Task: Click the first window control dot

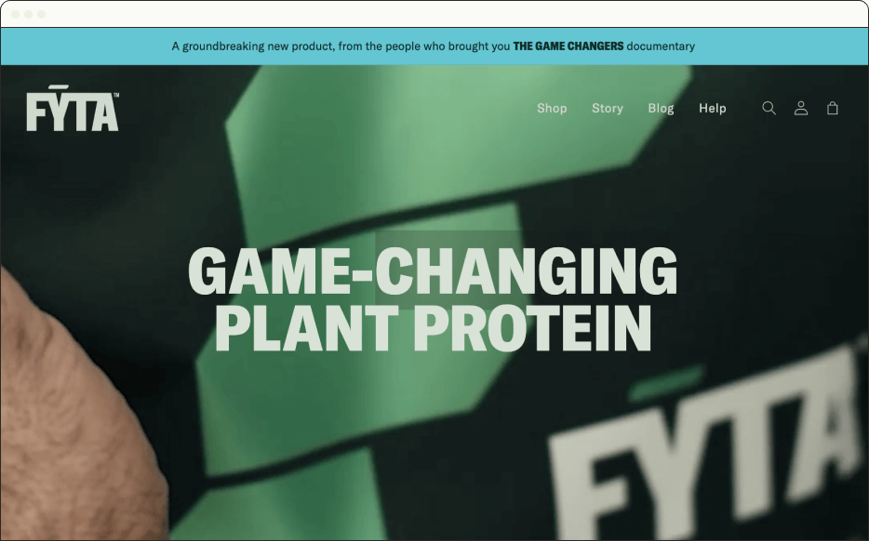Action: click(15, 14)
